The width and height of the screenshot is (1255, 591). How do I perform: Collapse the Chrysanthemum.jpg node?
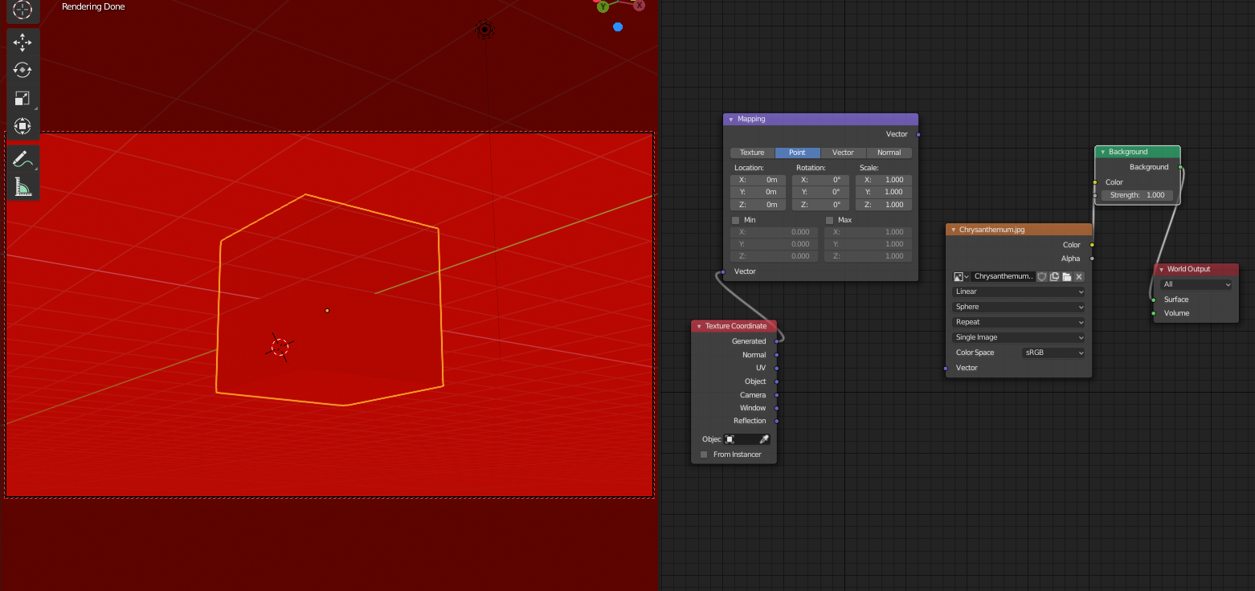(953, 230)
